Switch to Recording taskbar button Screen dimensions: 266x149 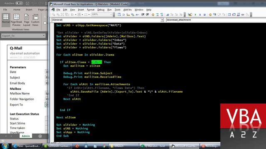pyautogui.click(x=210, y=146)
